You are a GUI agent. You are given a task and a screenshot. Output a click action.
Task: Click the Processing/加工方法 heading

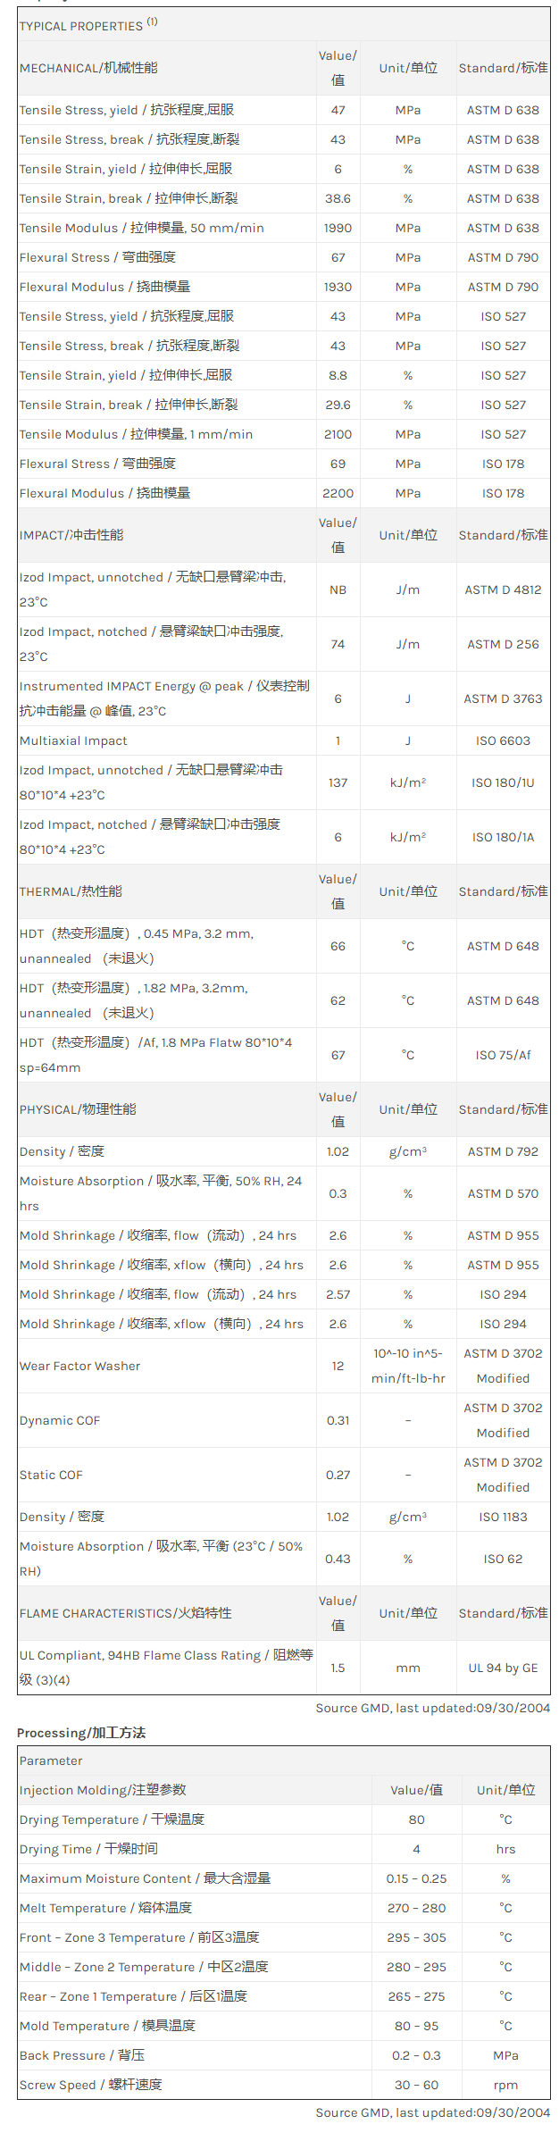point(81,1733)
